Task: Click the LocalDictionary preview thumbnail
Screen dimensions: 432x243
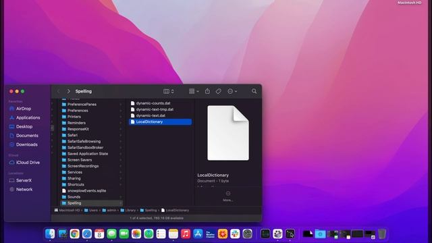Action: click(x=228, y=133)
